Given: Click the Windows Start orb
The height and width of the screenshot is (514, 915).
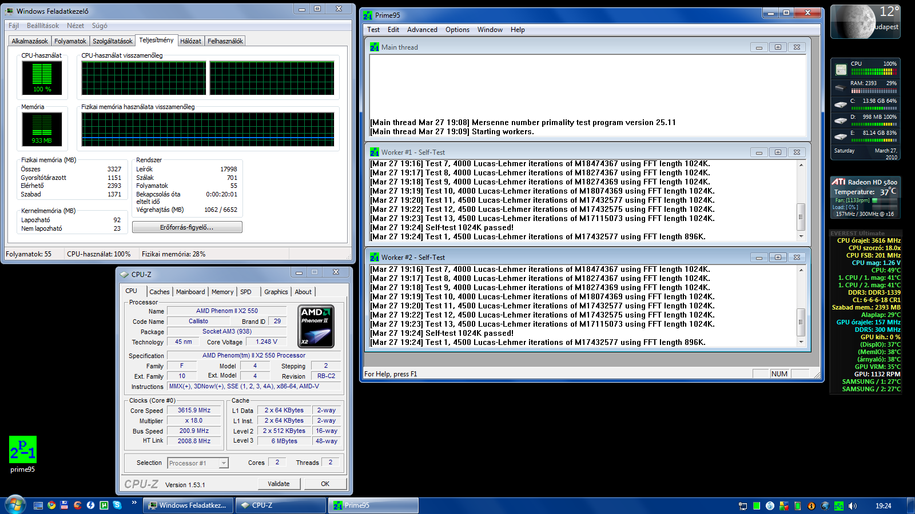Looking at the screenshot, I should (x=15, y=505).
